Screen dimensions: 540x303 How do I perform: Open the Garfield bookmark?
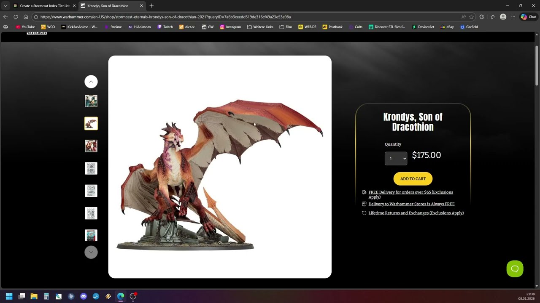[469, 27]
